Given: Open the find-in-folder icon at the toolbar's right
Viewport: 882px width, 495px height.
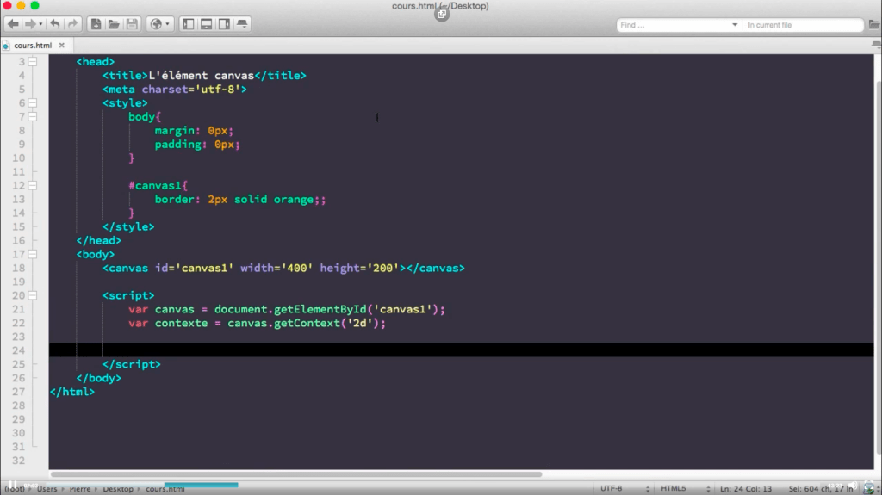Looking at the screenshot, I should coord(874,25).
